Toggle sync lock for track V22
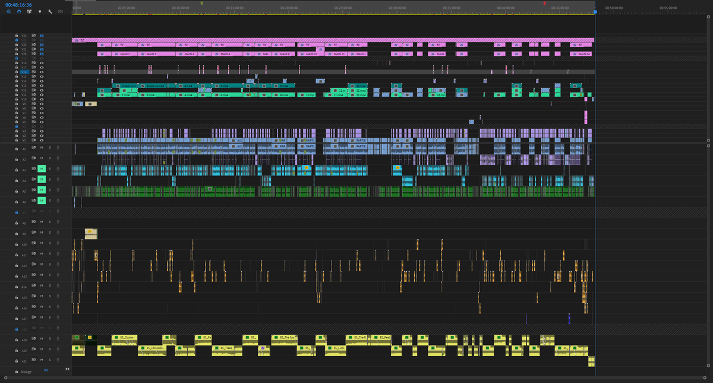The image size is (713, 383). 34,45
